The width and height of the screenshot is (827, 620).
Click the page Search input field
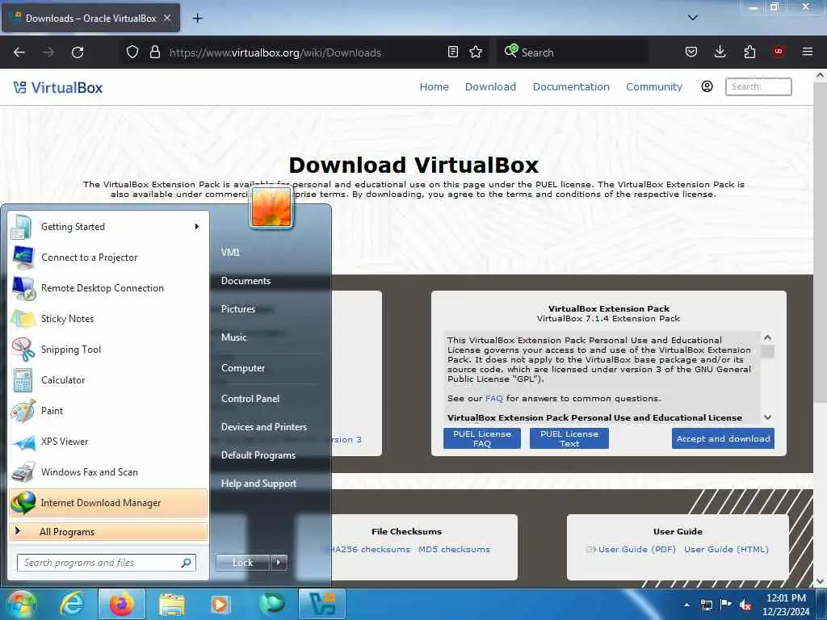758,86
